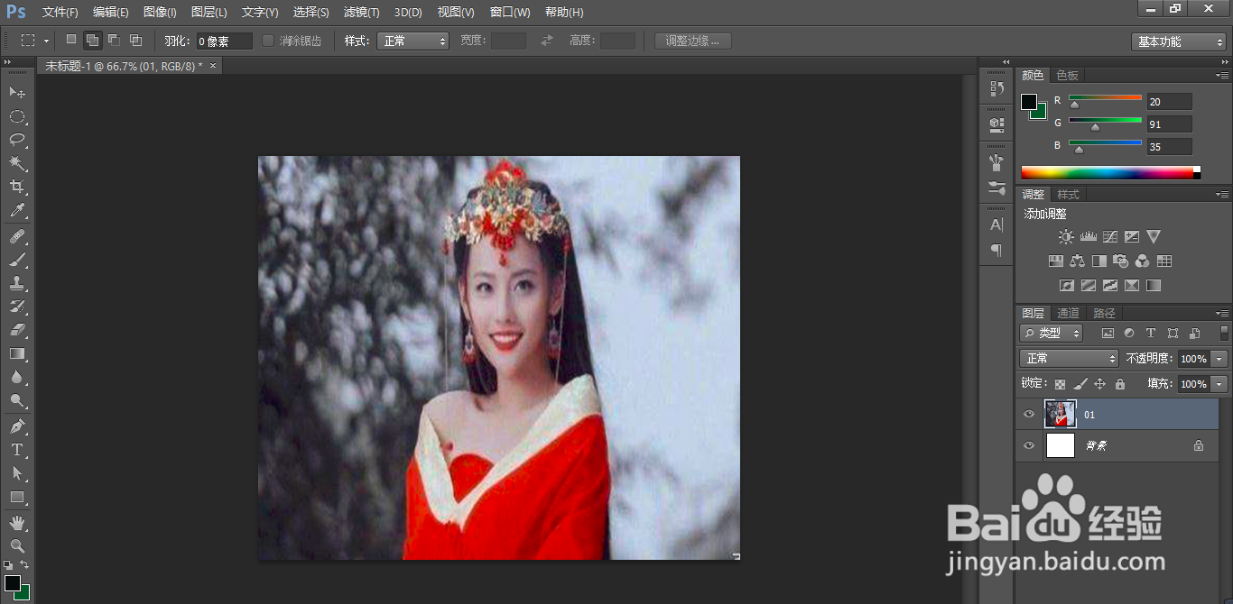The image size is (1233, 604).
Task: Select the History Brush tool
Action: click(x=17, y=307)
